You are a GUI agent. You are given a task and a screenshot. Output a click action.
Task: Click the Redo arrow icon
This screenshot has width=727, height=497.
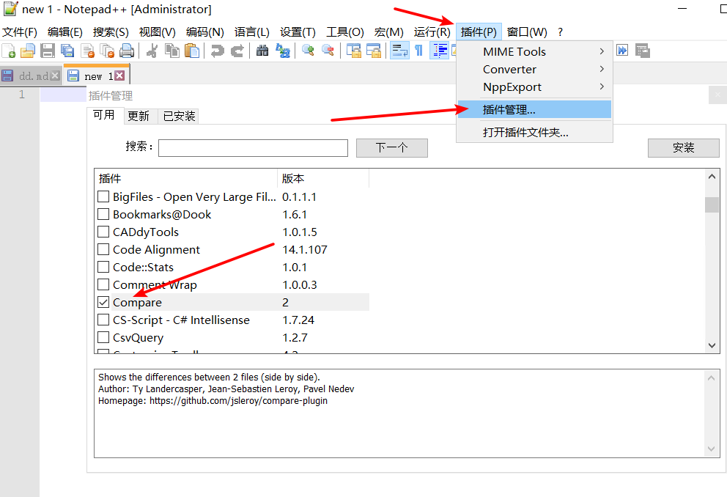(237, 51)
